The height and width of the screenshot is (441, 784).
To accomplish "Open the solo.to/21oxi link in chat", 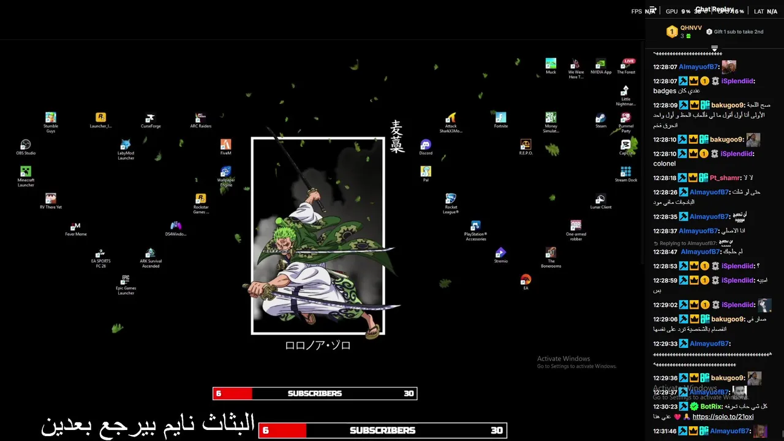I will coord(723,417).
